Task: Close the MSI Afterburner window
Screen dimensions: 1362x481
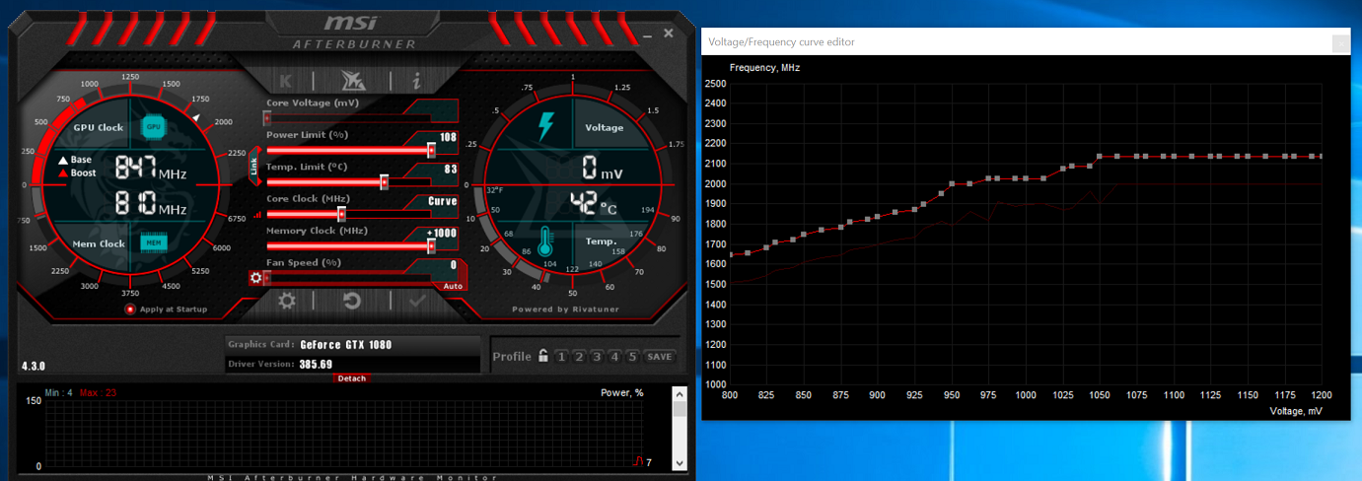Action: pyautogui.click(x=668, y=34)
